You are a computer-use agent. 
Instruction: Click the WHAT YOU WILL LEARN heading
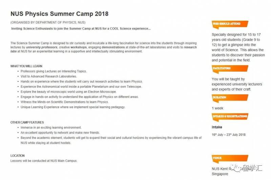26,66
